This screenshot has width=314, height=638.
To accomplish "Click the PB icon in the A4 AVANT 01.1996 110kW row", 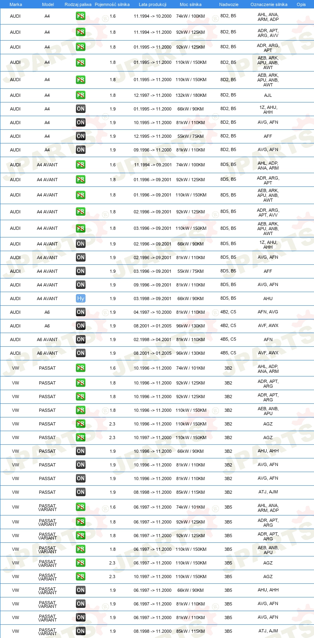I will click(81, 195).
